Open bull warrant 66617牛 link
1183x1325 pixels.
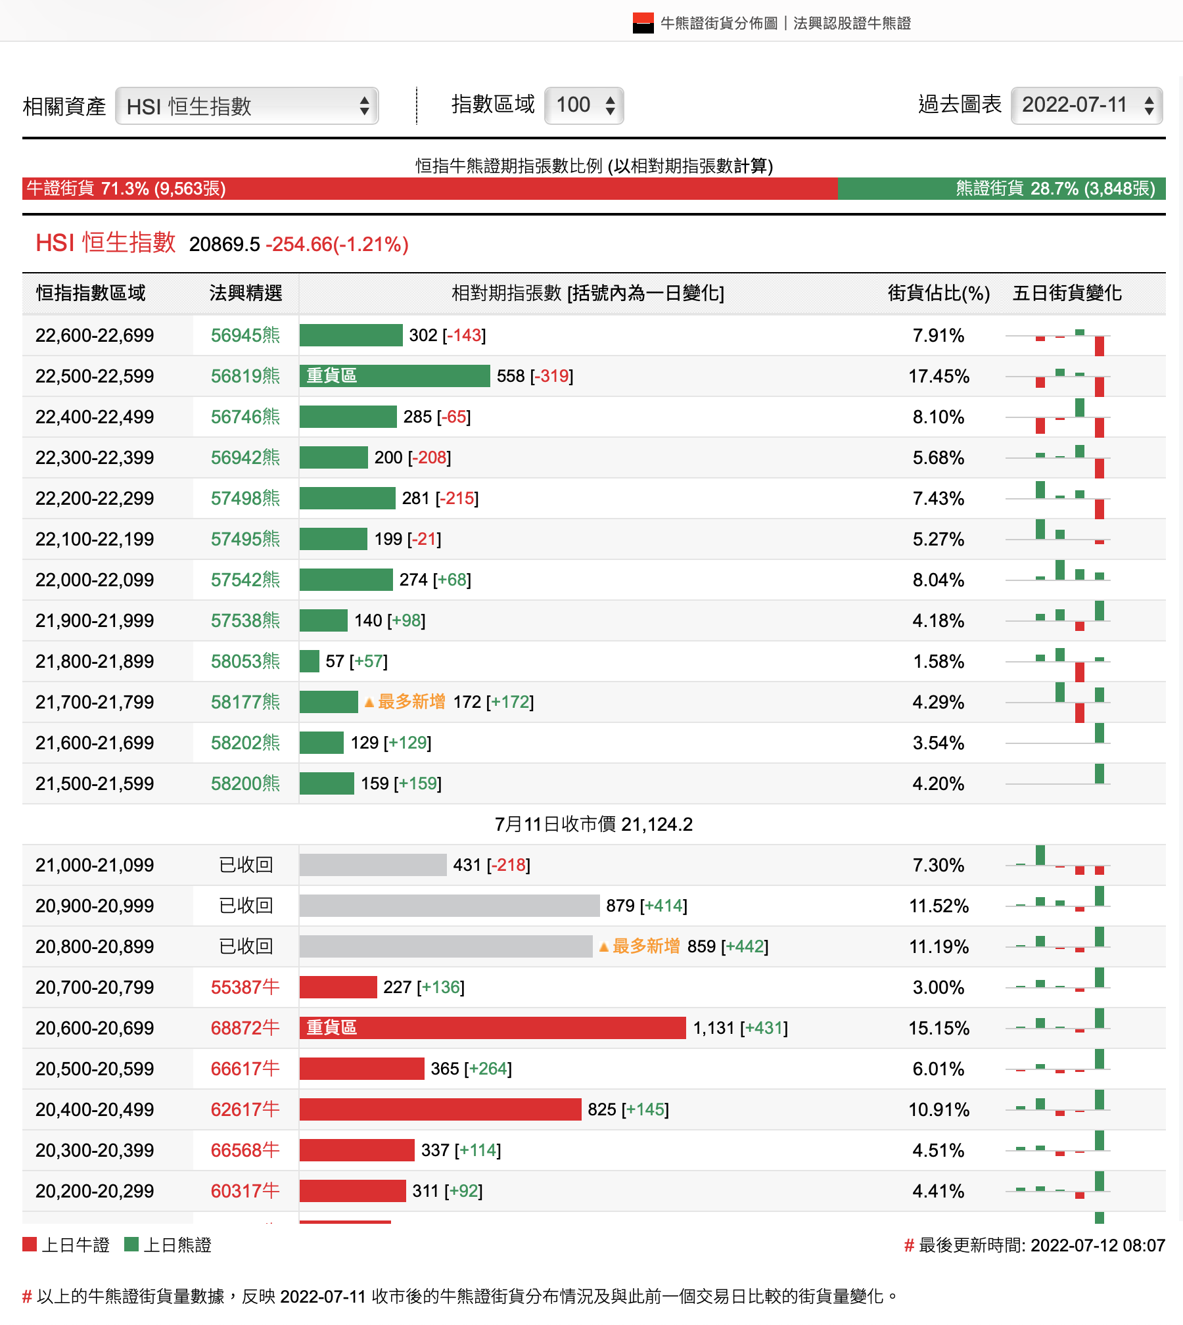(x=245, y=1069)
